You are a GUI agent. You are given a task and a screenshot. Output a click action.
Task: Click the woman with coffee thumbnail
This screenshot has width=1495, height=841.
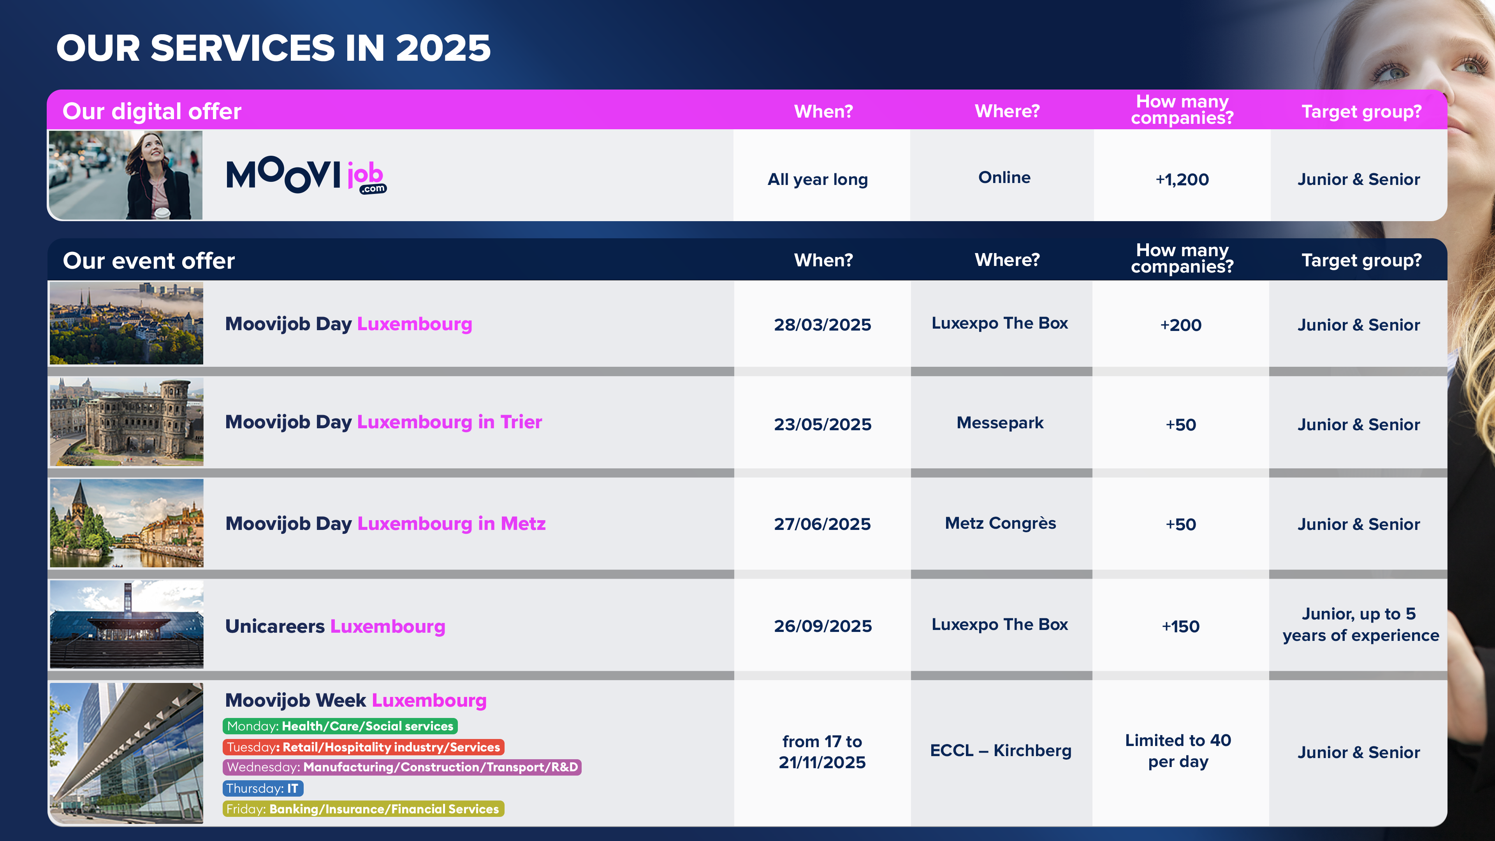tap(126, 175)
